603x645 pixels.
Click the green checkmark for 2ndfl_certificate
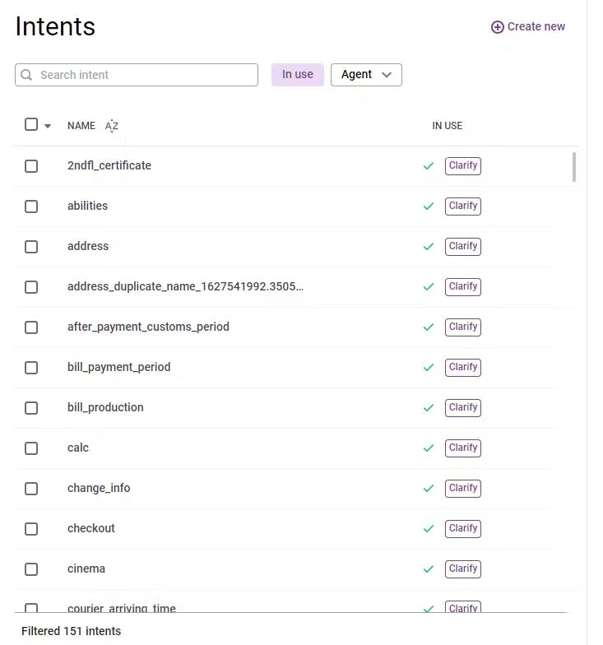click(428, 165)
